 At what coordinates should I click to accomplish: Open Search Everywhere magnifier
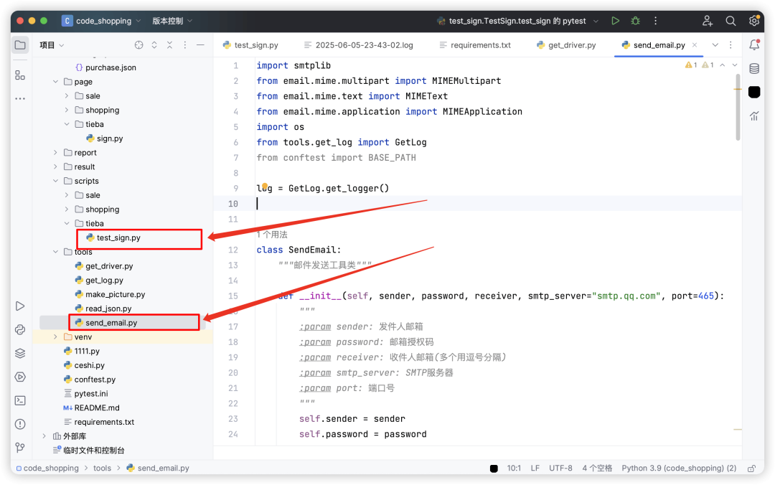[731, 21]
